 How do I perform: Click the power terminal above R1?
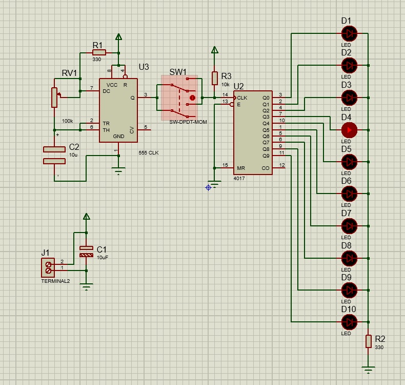[118, 37]
